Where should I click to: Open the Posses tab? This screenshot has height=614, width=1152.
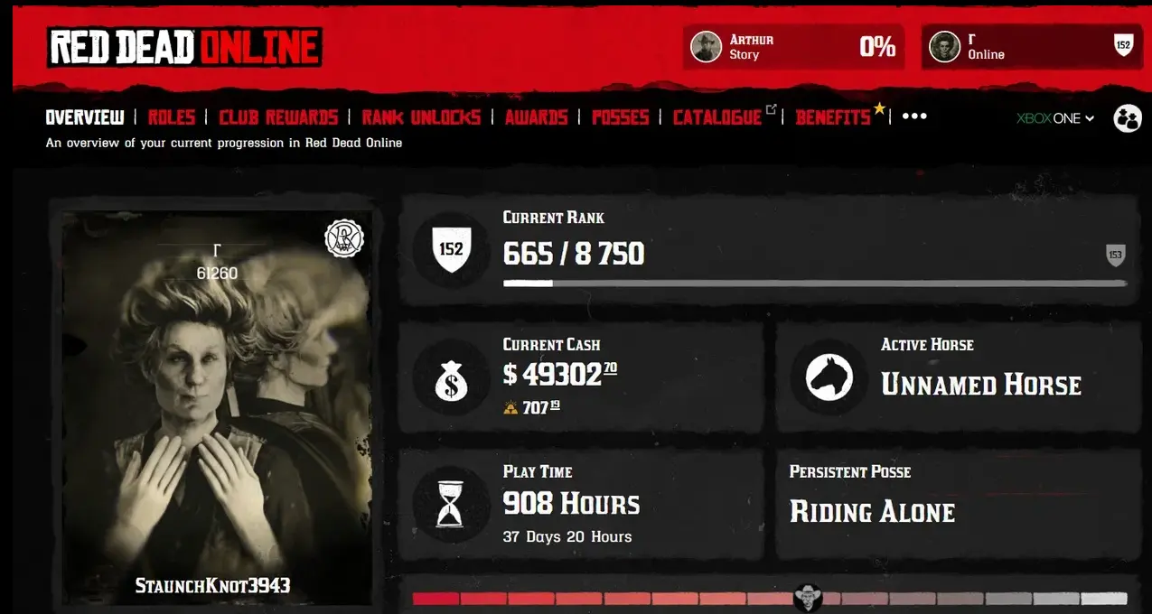pos(621,117)
